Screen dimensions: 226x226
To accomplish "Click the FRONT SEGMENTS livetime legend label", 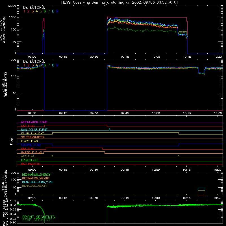I will (39, 217).
